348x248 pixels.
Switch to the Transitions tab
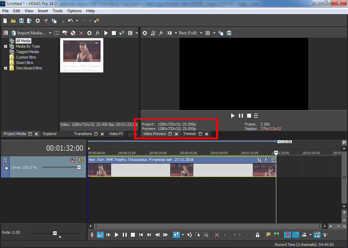pos(83,134)
